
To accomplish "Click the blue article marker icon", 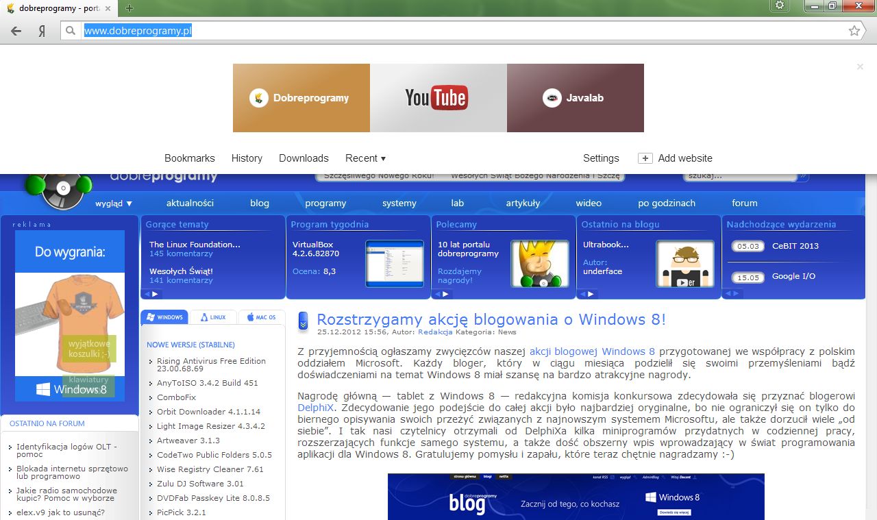I will 304,321.
